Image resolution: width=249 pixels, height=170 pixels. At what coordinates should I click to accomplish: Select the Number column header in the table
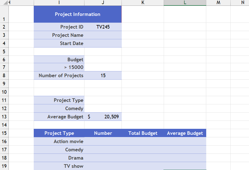(x=103, y=133)
